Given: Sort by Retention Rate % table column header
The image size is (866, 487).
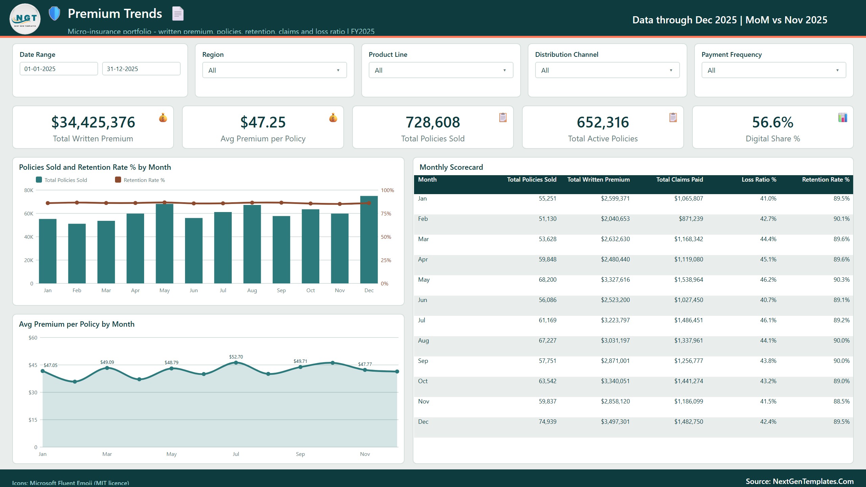Looking at the screenshot, I should click(826, 180).
